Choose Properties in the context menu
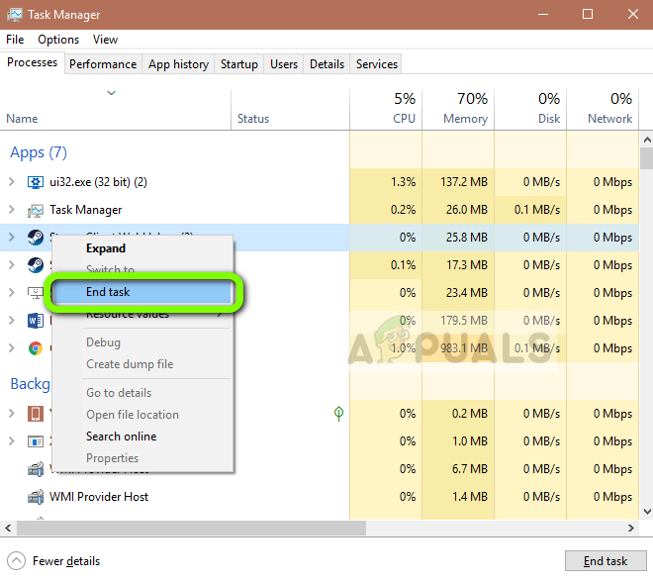The width and height of the screenshot is (653, 583). [142, 458]
